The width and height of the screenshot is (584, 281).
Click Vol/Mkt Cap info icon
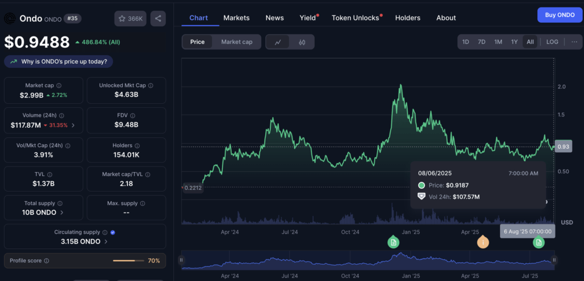[68, 146]
